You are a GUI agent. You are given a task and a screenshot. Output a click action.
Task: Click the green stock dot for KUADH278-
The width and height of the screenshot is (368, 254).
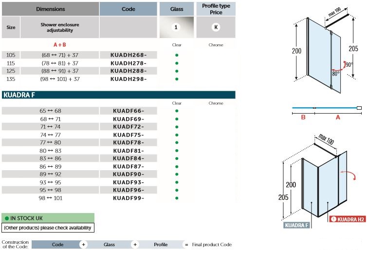(x=177, y=63)
